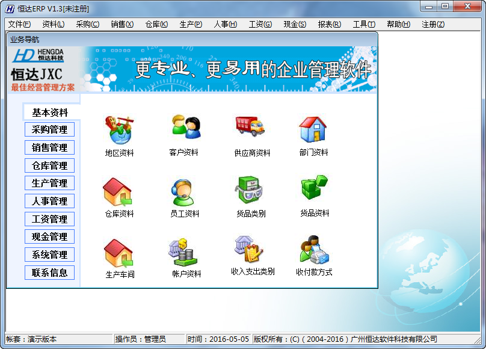Viewport: 486px width, 349px height.
Task: Click the 地区资料 label text
Action: (119, 153)
